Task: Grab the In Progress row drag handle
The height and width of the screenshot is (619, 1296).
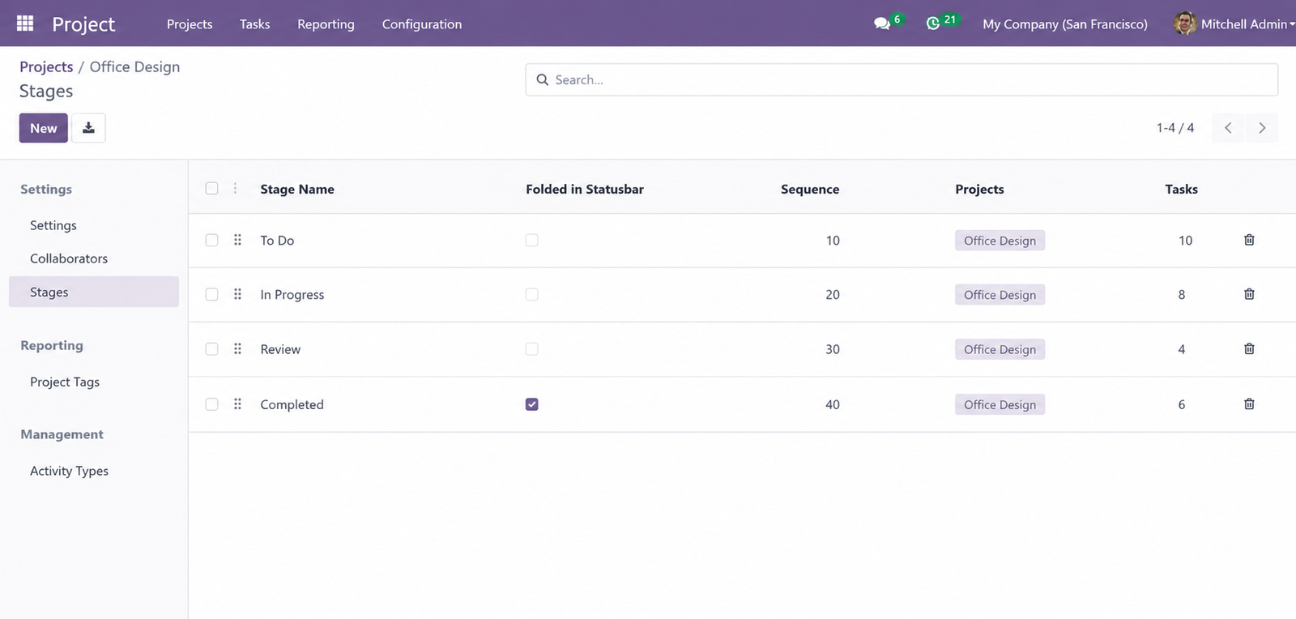Action: [237, 294]
